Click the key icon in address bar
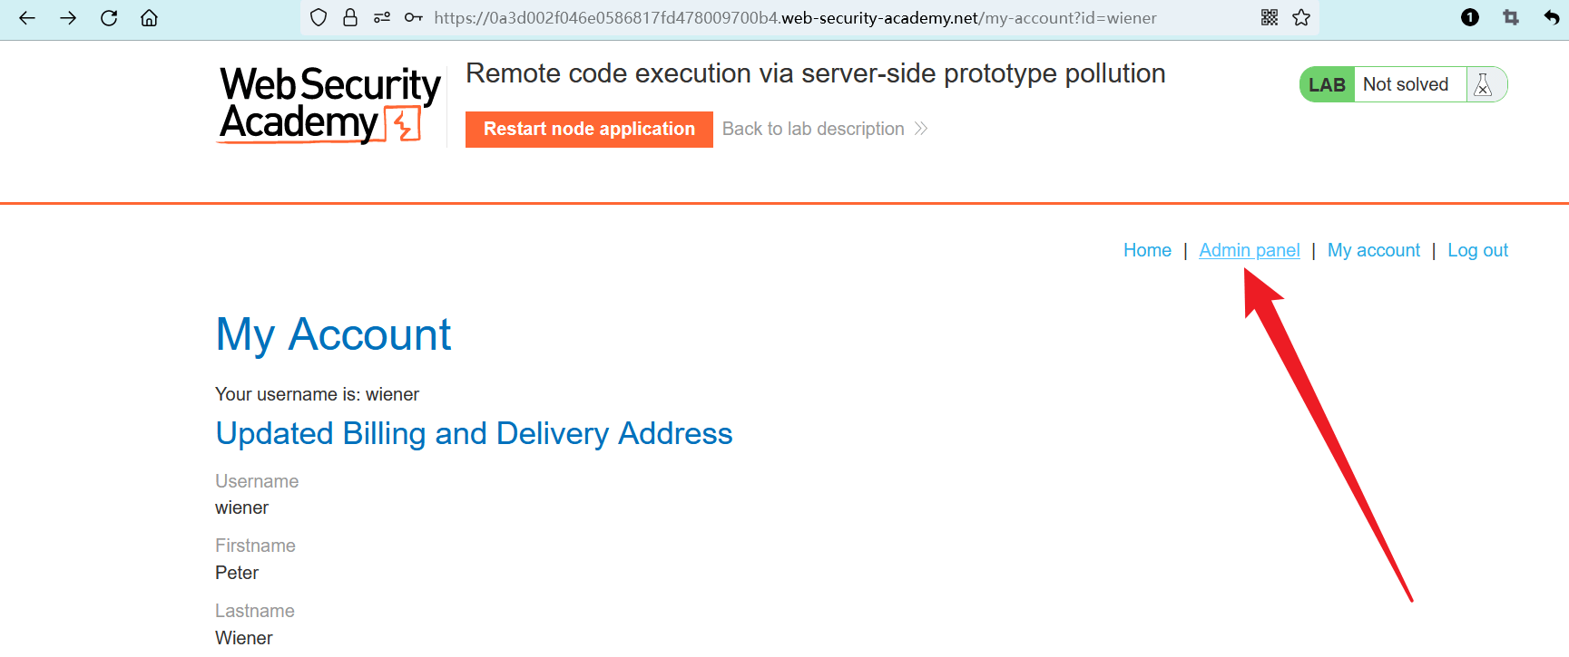Viewport: 1569px width, 657px height. tap(414, 18)
